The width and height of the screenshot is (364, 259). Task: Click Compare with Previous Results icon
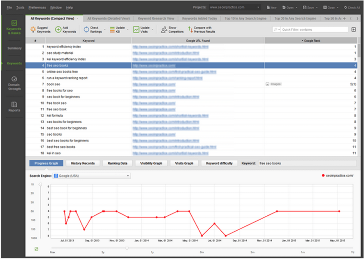(189, 30)
